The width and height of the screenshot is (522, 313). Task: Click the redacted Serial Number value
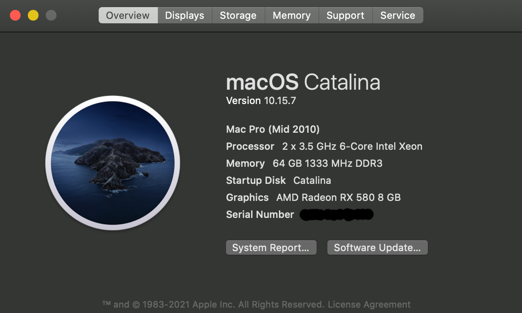[336, 215]
